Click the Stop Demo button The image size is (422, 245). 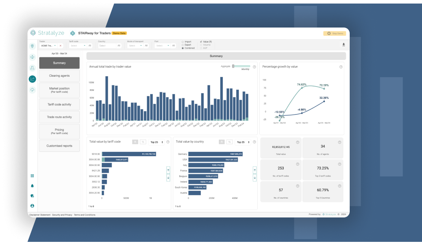[x=334, y=33]
